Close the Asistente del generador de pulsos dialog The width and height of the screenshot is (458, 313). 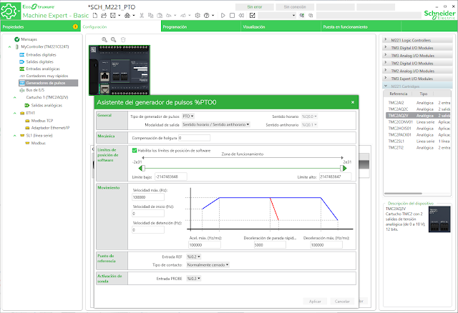(353, 102)
